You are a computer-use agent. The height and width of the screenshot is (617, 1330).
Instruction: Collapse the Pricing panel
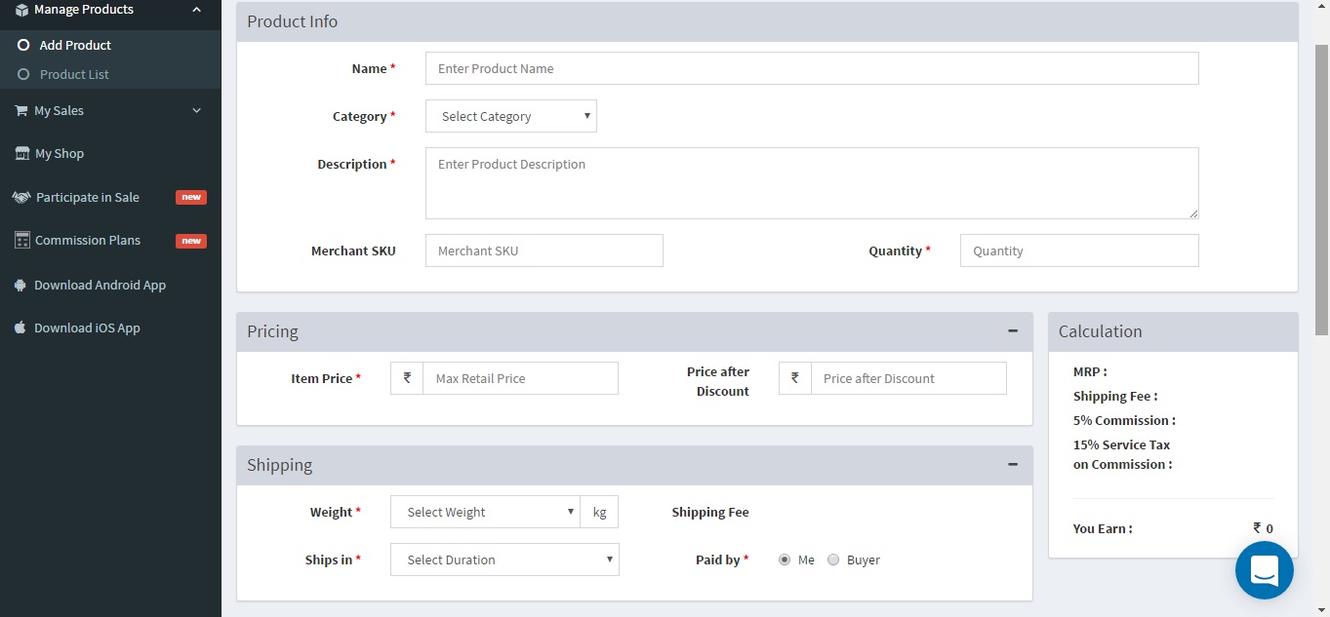(x=1012, y=331)
